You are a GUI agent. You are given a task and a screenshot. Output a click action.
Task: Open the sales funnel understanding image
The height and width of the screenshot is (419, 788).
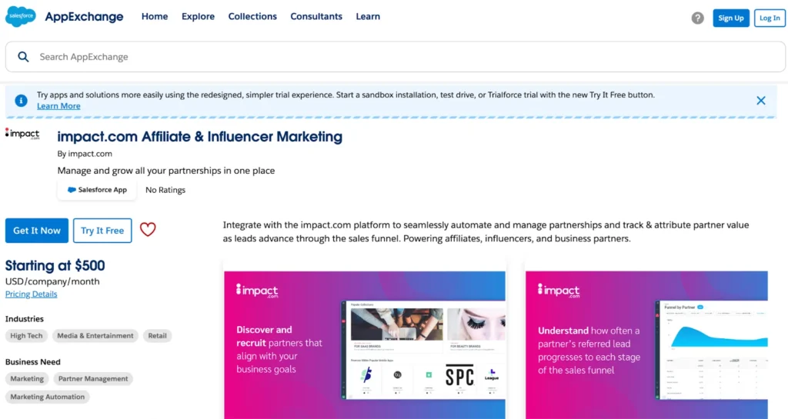coord(646,344)
